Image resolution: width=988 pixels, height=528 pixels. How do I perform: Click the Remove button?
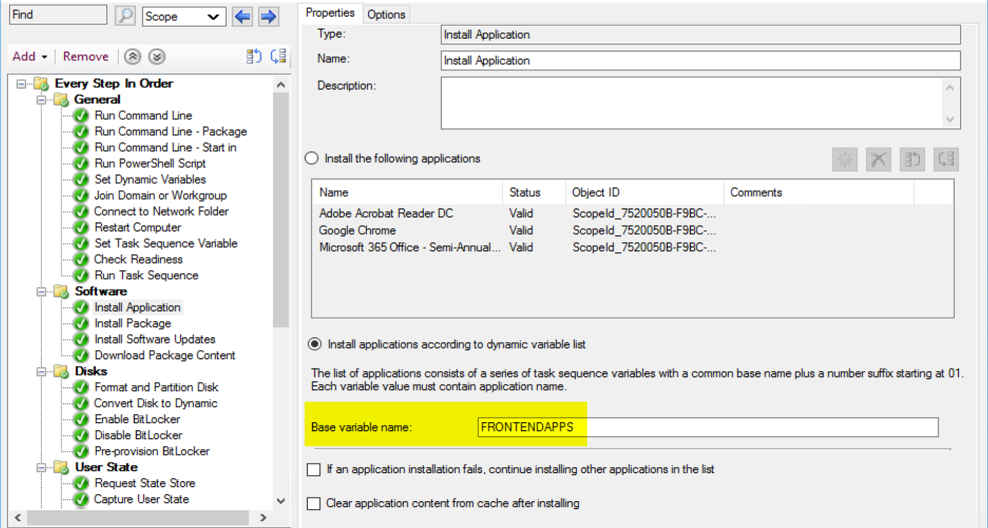[x=85, y=56]
